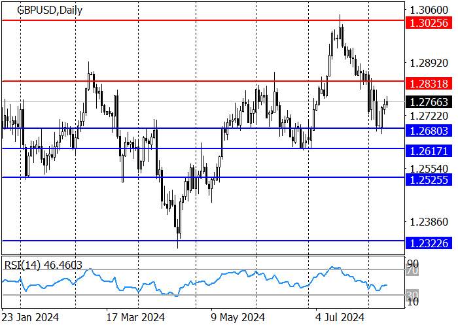
Task: Click the 1.27220 price scale value
Action: (429, 116)
